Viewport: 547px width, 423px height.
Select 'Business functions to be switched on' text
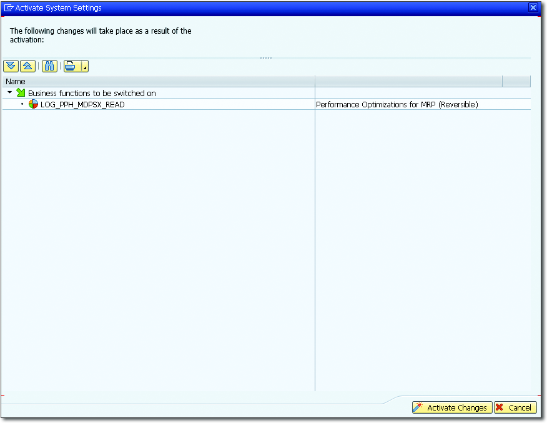click(92, 93)
